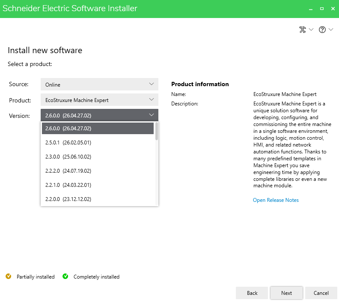Select version 2.6.0.0 (26.04.27.02) in list
Image resolution: width=339 pixels, height=306 pixels.
click(98, 128)
